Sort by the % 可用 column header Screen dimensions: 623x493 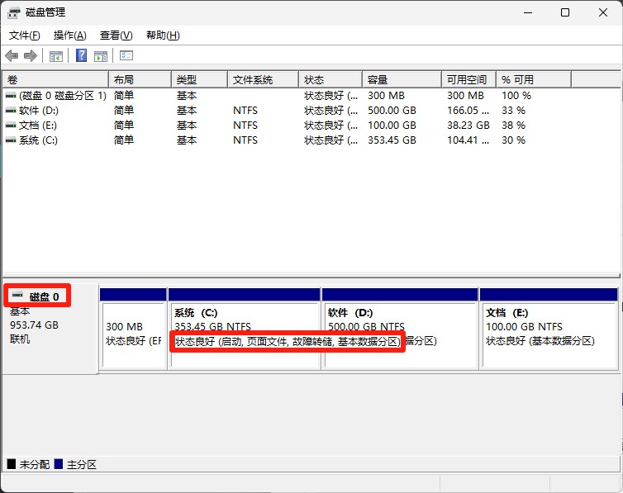click(x=534, y=80)
